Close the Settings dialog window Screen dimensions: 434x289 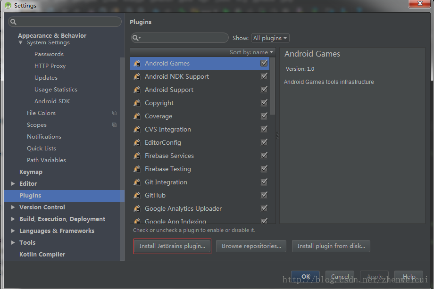pyautogui.click(x=419, y=4)
